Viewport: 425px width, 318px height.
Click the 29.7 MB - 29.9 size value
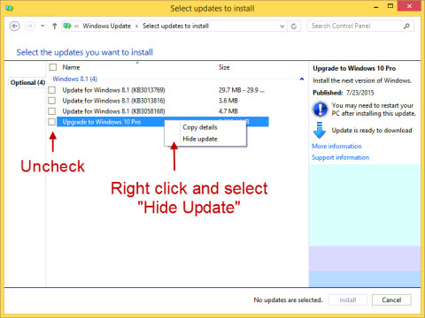click(242, 90)
